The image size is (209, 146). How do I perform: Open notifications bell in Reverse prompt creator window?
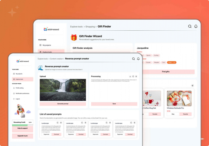point(138,59)
